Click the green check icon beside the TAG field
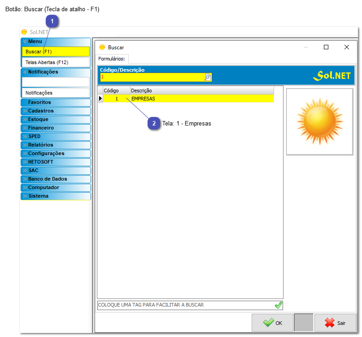 [278, 305]
